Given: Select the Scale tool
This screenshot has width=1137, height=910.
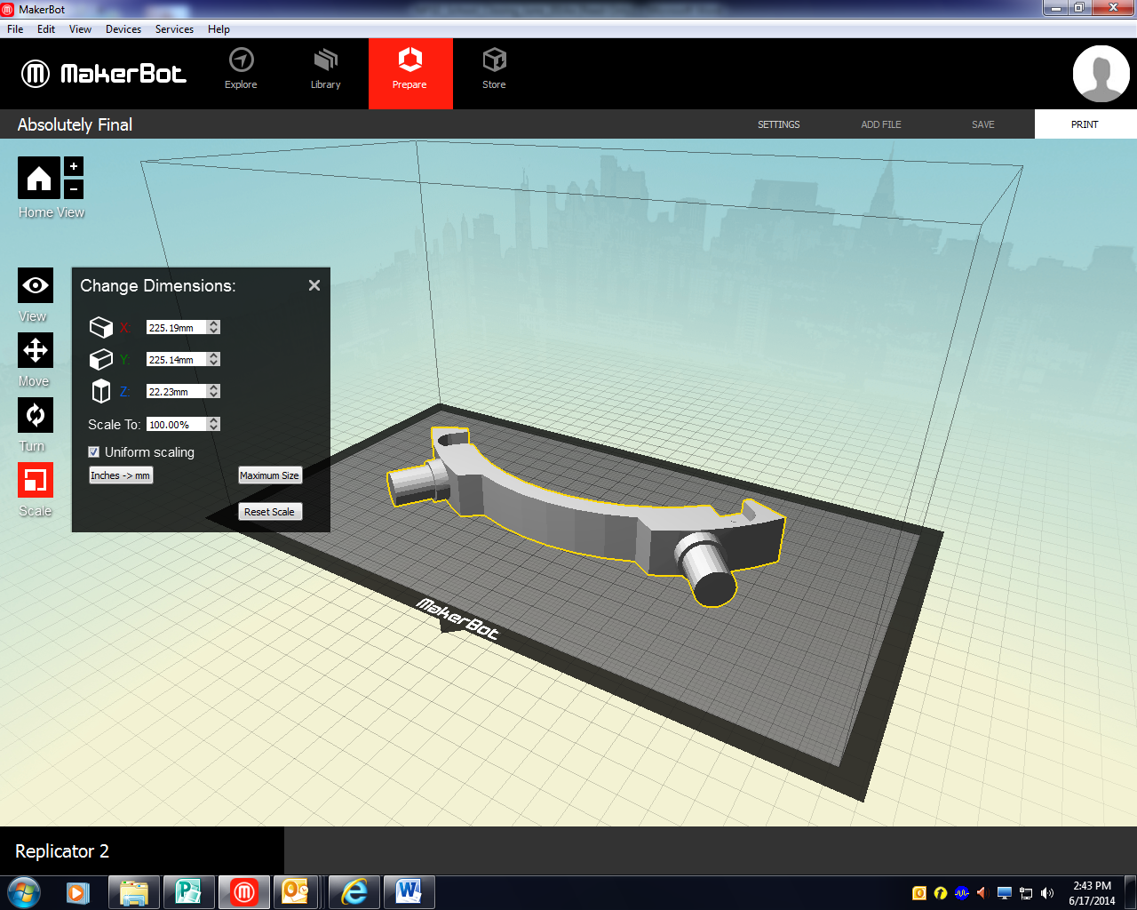Looking at the screenshot, I should click(36, 480).
